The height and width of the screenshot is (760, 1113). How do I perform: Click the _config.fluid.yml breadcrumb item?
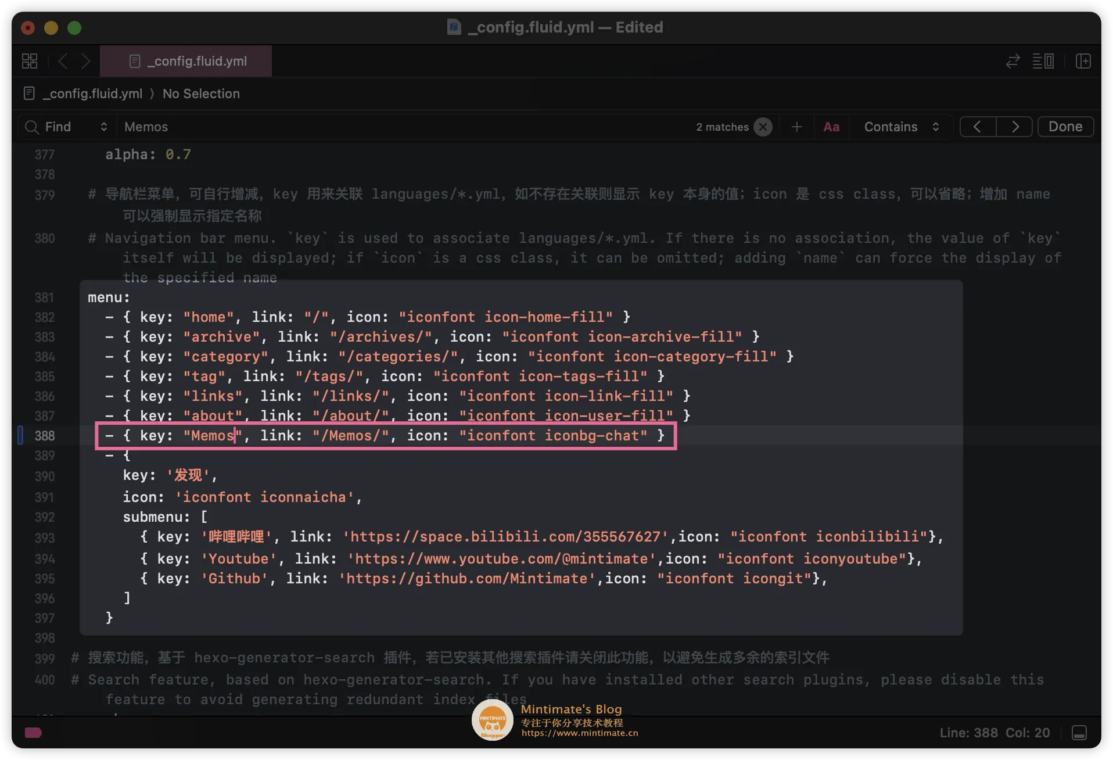point(92,94)
